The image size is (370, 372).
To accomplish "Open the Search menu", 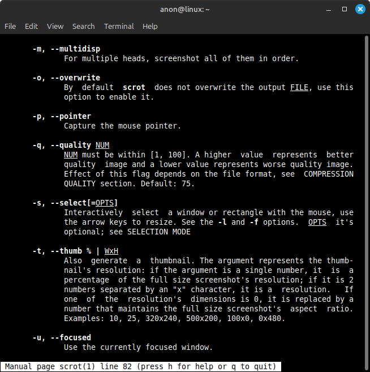I will (83, 27).
